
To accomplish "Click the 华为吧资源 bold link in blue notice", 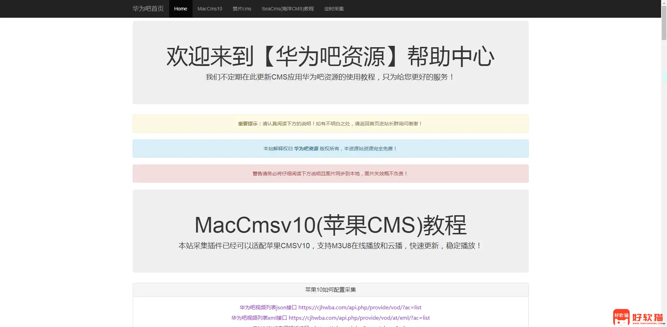I will tap(306, 149).
